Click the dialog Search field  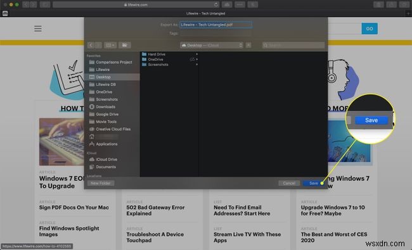[293, 45]
